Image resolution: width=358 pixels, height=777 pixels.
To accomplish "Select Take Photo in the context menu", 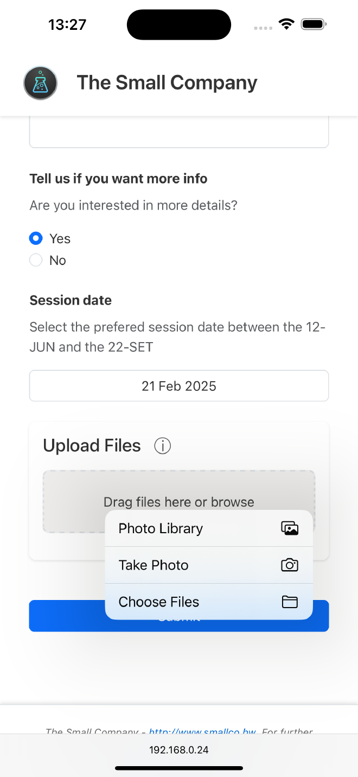I will click(x=154, y=565).
